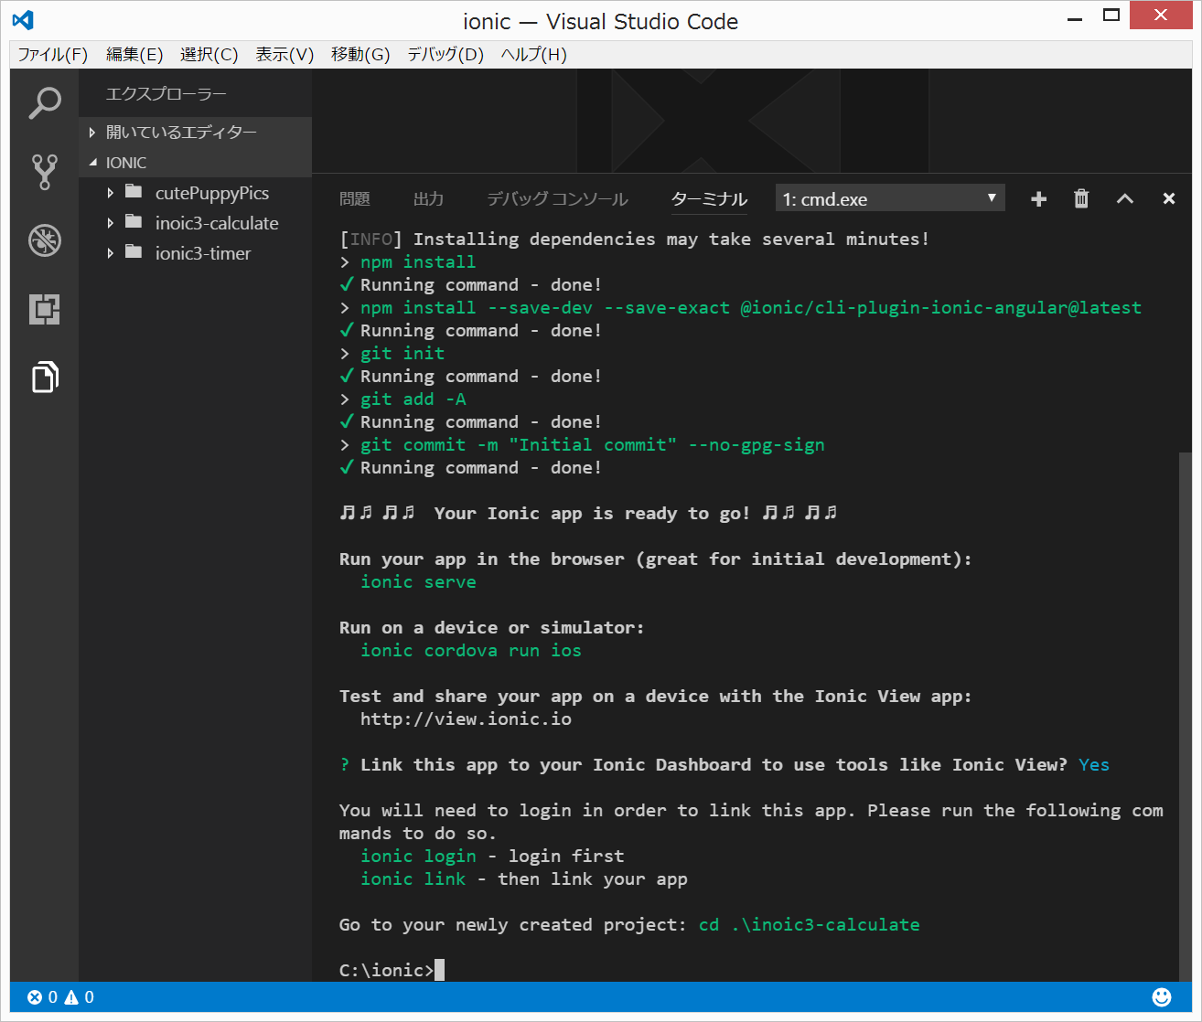Collapse the IONIC workspace section
Image resolution: width=1202 pixels, height=1022 pixels.
click(x=126, y=163)
